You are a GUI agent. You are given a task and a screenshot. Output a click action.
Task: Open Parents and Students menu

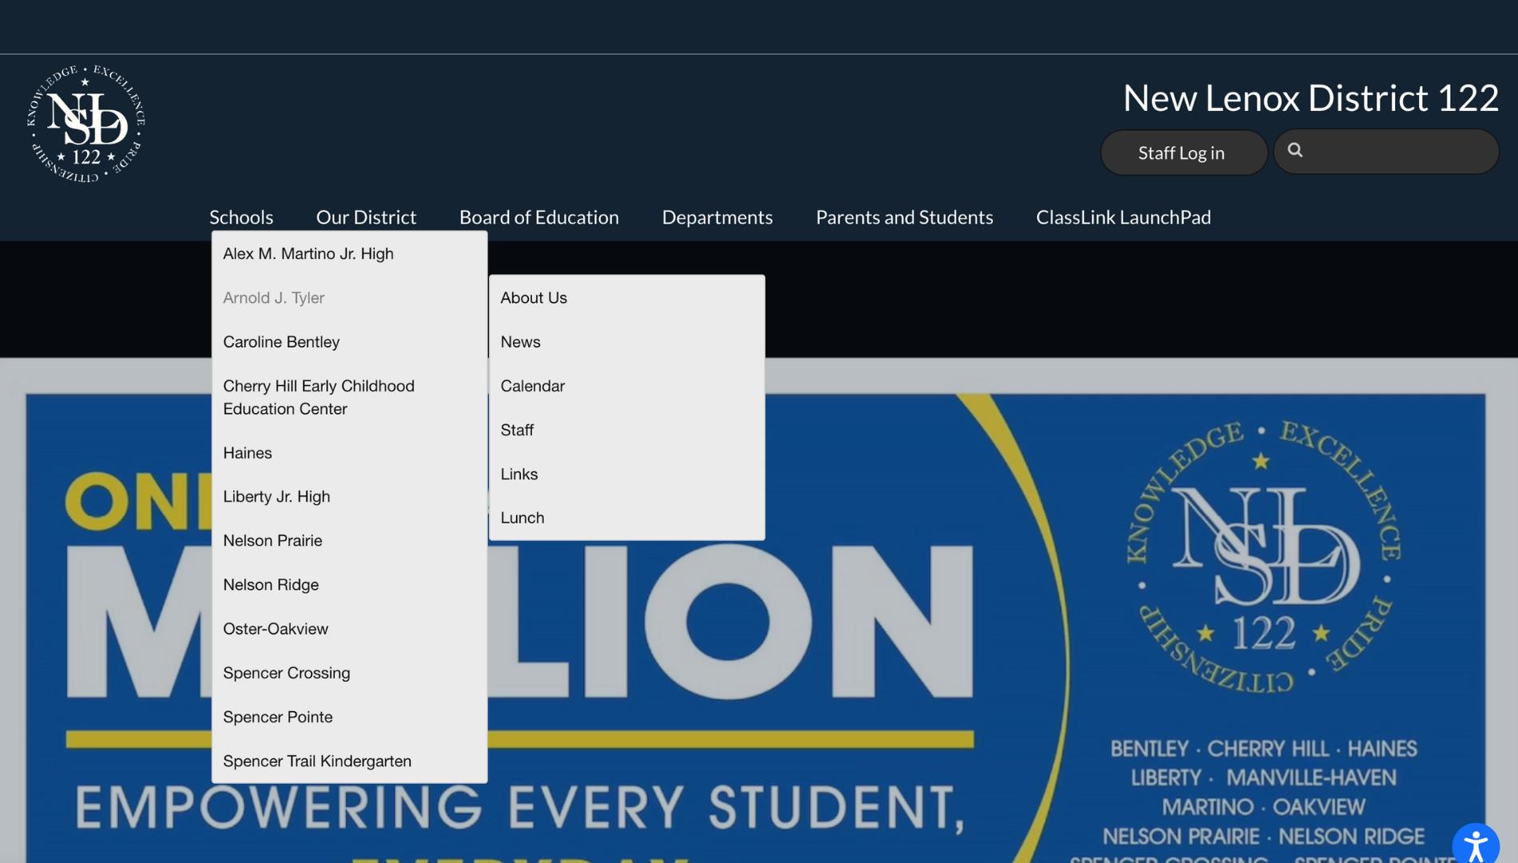[x=904, y=217]
